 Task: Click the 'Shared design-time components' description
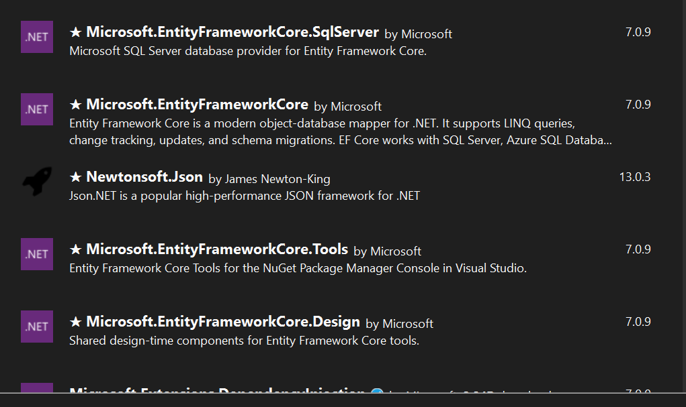pos(244,341)
